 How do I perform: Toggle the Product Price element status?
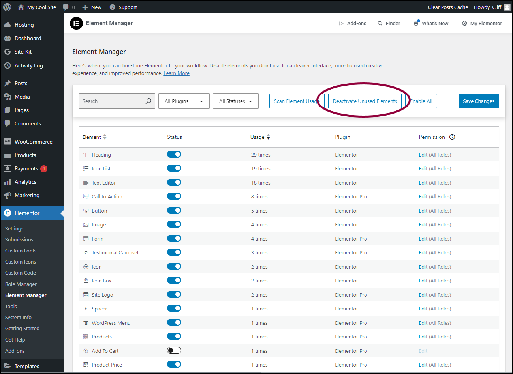(x=174, y=364)
